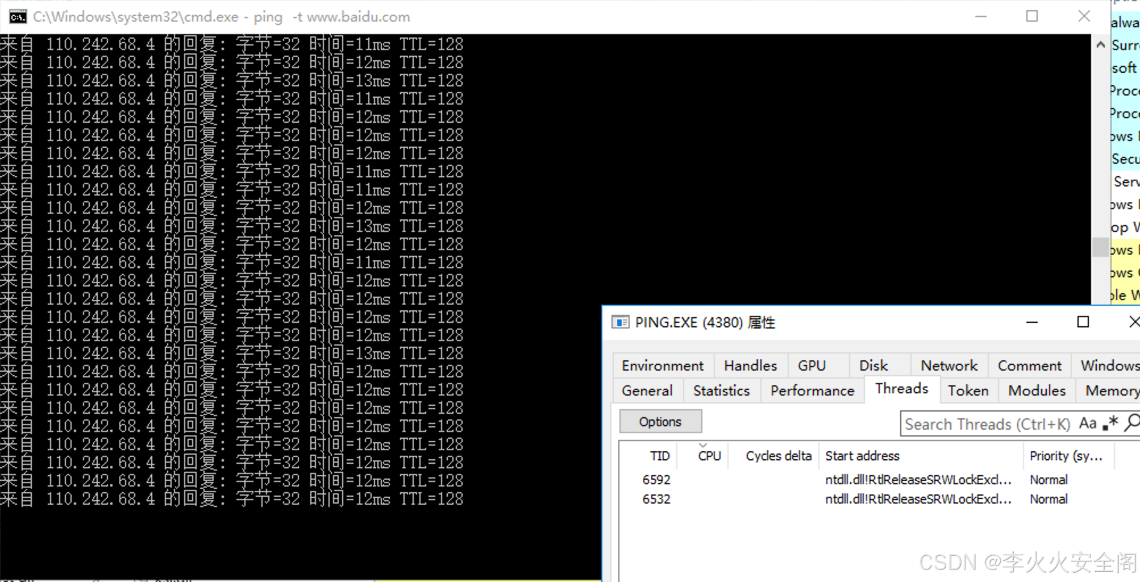The width and height of the screenshot is (1140, 582).
Task: Click scroll-up arrow of cmd window scrollbar
Action: point(1101,45)
